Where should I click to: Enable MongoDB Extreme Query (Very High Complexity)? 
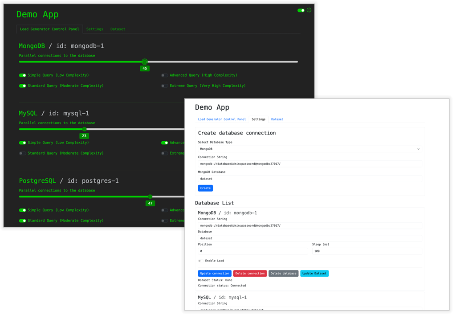[x=165, y=86]
